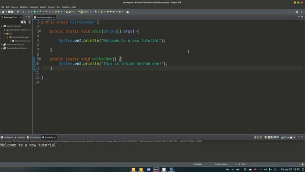305x172 pixels.
Task: Click the green Run button icon
Action: pos(35,12)
